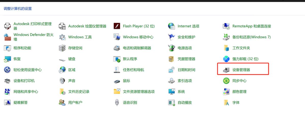Open the 电话和调制解调器 icon
The height and width of the screenshot is (126, 305).
pos(117,48)
